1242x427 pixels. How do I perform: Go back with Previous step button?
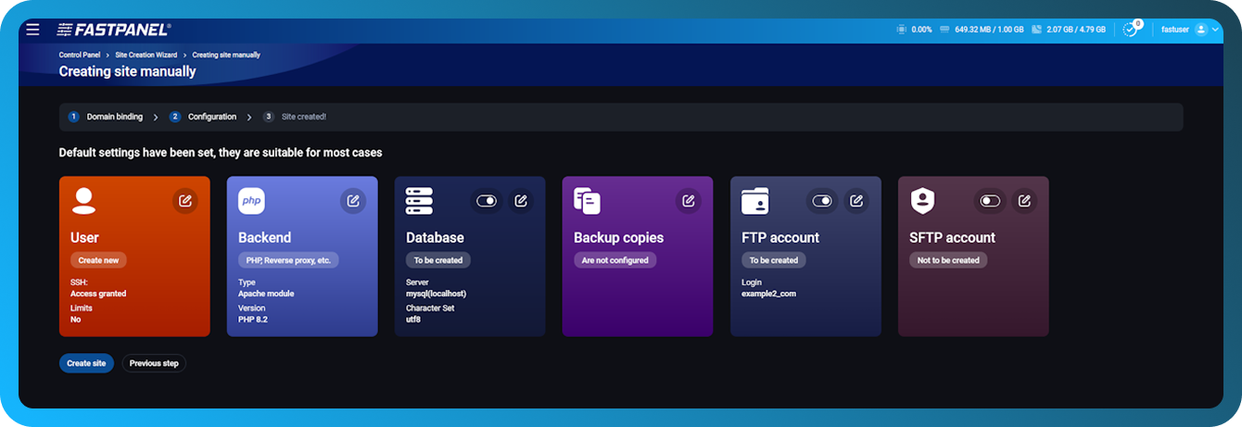pyautogui.click(x=154, y=364)
